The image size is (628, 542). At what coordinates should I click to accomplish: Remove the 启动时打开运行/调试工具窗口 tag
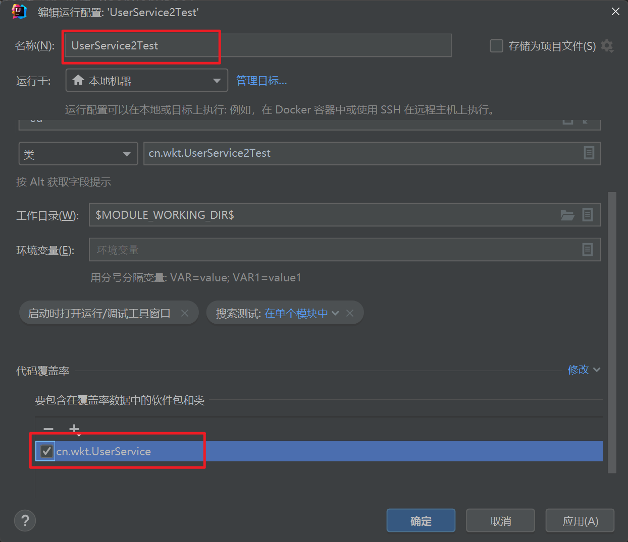[185, 313]
